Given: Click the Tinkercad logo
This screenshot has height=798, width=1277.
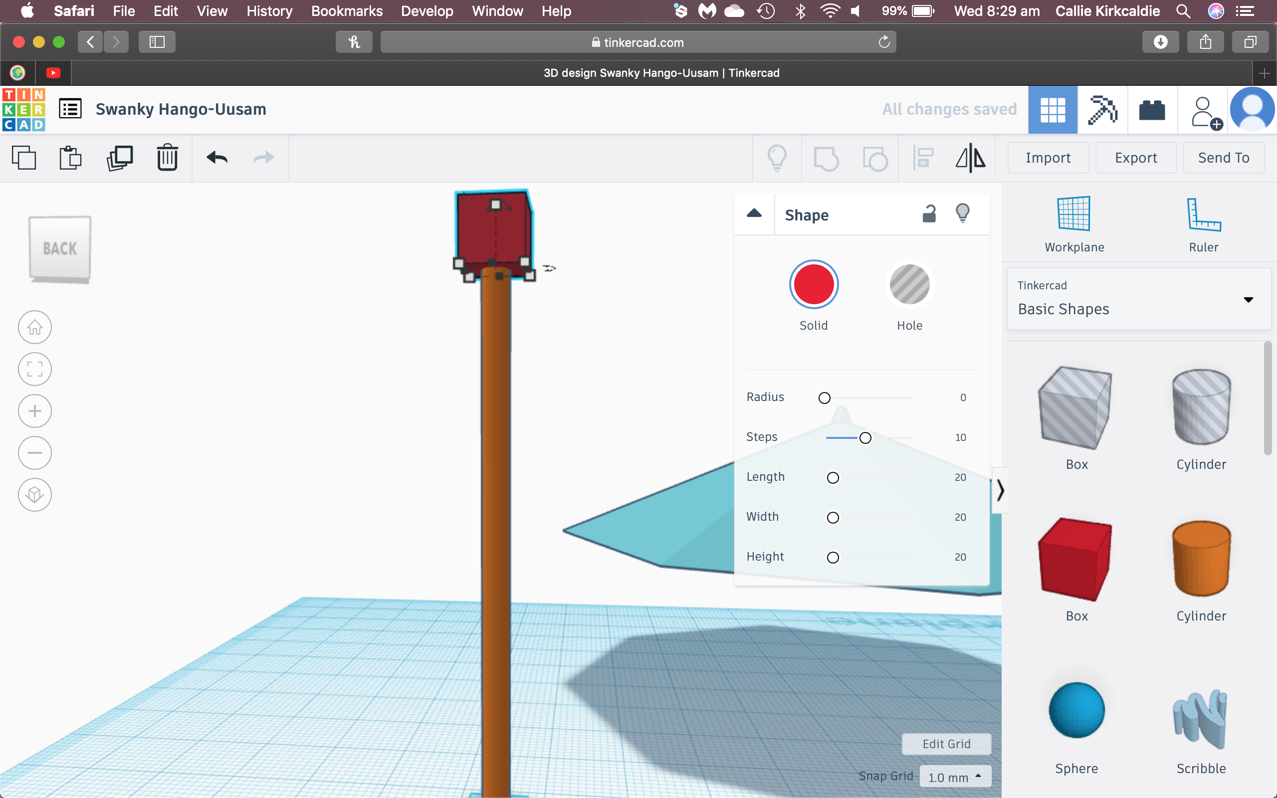Looking at the screenshot, I should (x=24, y=110).
